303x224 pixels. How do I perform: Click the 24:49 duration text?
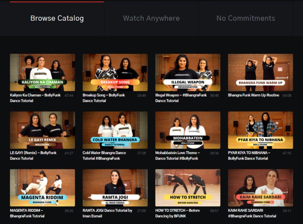142,95
